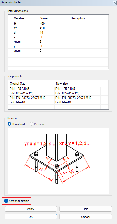Close the Dimension table dialog

[114, 3]
